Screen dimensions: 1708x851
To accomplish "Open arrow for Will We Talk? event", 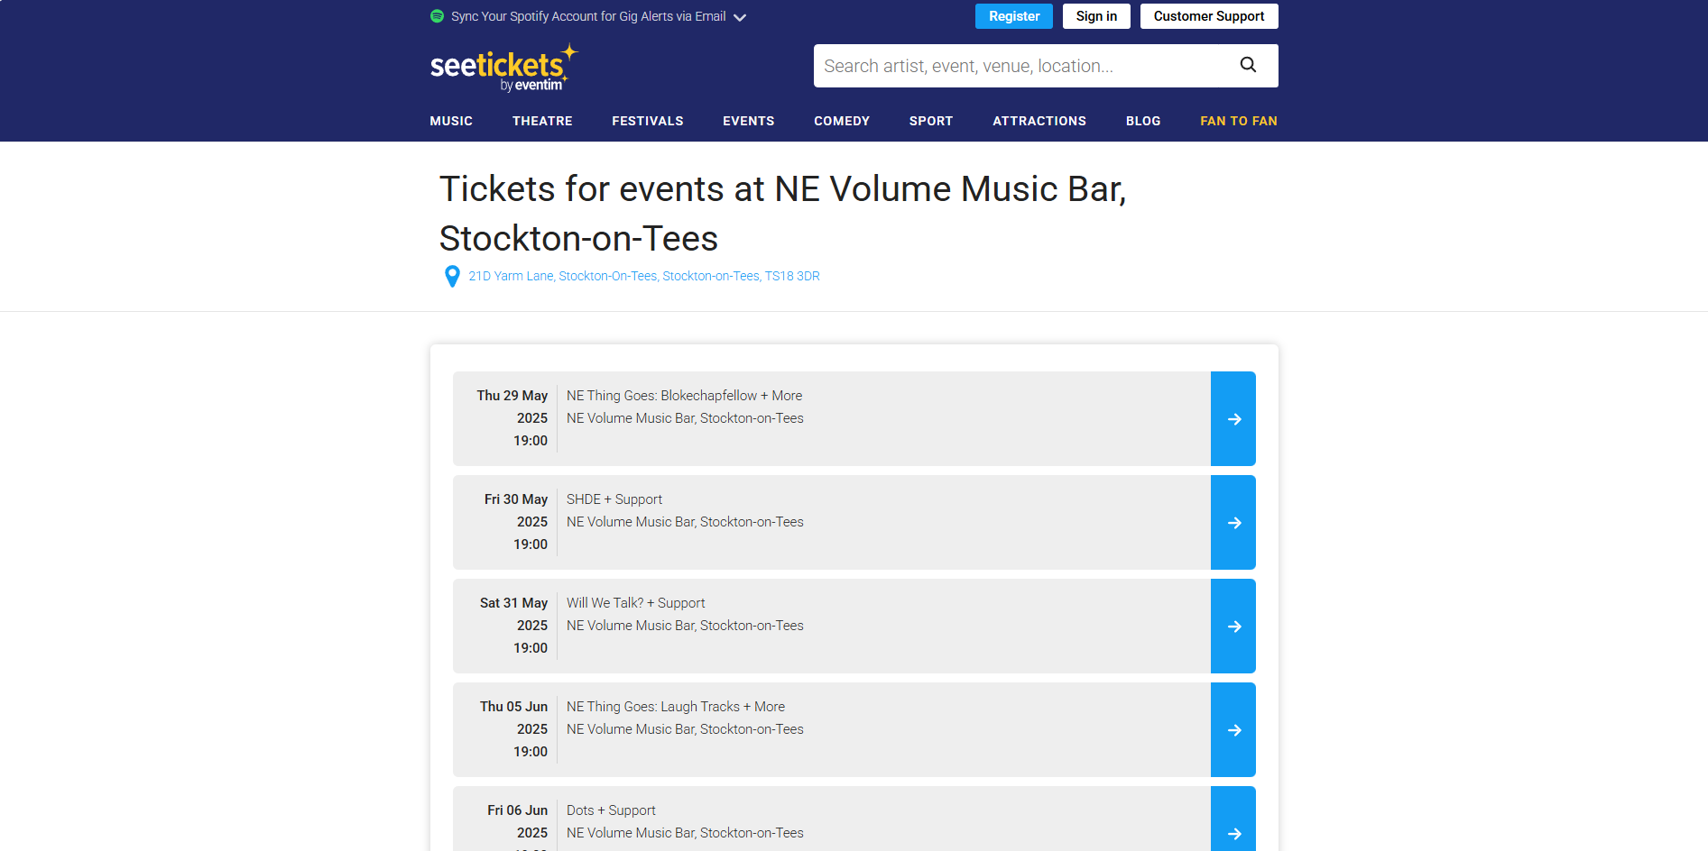I will tap(1233, 627).
